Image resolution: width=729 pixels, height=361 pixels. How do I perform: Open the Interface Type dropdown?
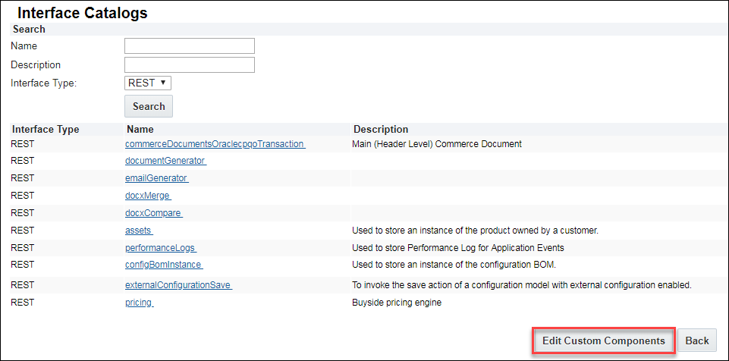pos(147,83)
